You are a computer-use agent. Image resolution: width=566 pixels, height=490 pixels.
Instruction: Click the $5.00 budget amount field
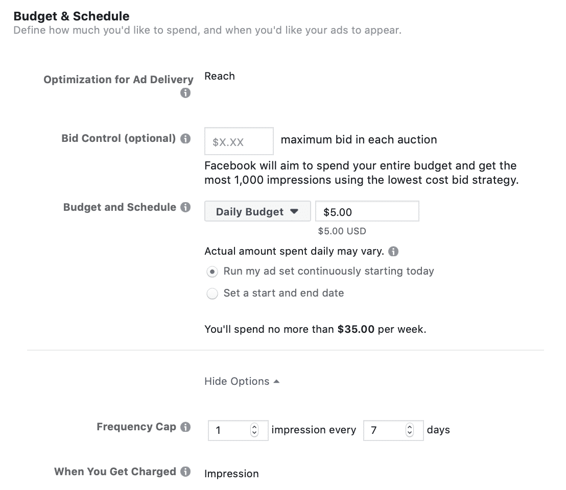pyautogui.click(x=367, y=211)
